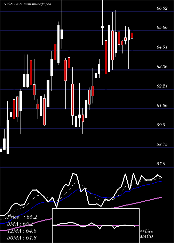Click the price label 63.36
The width and height of the screenshot is (174, 243).
pyautogui.click(x=162, y=67)
